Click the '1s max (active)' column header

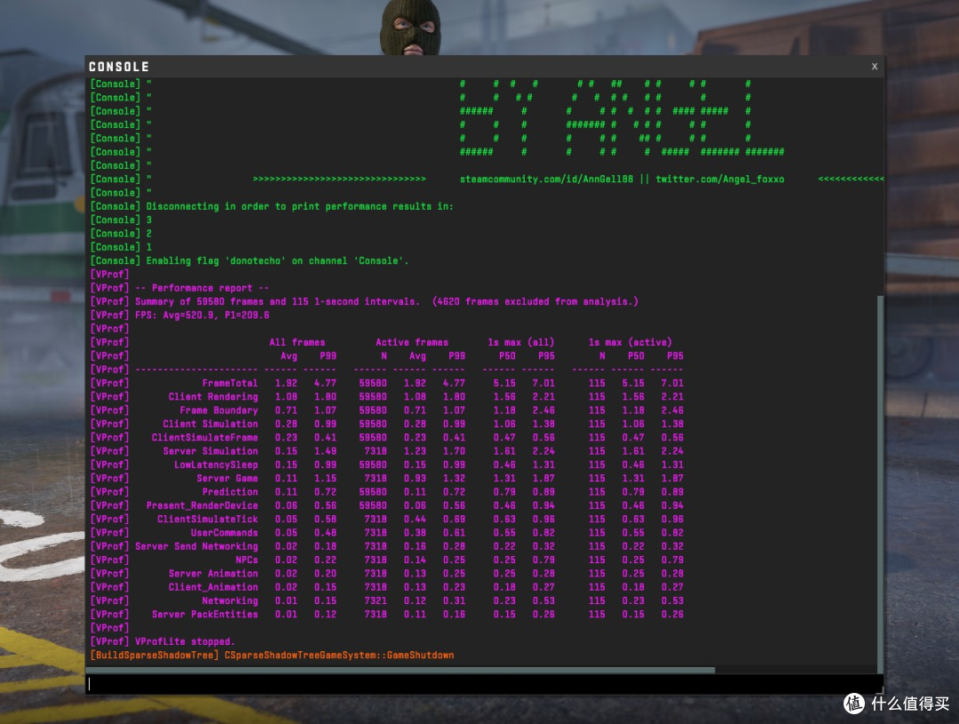point(630,342)
